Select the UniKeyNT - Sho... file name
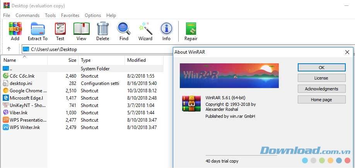 click(x=28, y=105)
